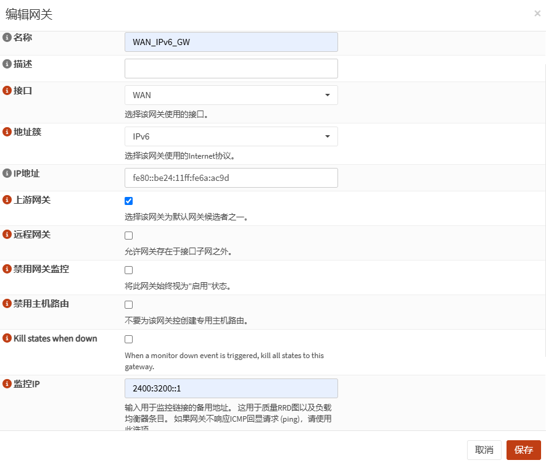The width and height of the screenshot is (546, 468).
Task: Check the Kill states when down box
Action: (x=129, y=339)
